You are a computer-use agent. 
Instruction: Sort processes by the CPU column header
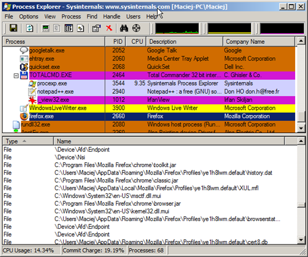[x=136, y=41]
